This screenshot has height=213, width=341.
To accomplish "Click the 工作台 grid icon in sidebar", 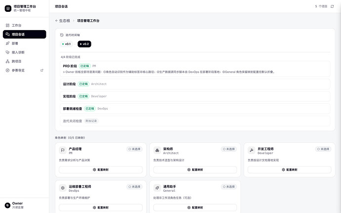I will click(7, 26).
